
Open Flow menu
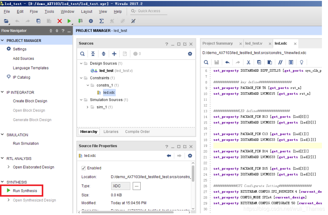[34, 11]
